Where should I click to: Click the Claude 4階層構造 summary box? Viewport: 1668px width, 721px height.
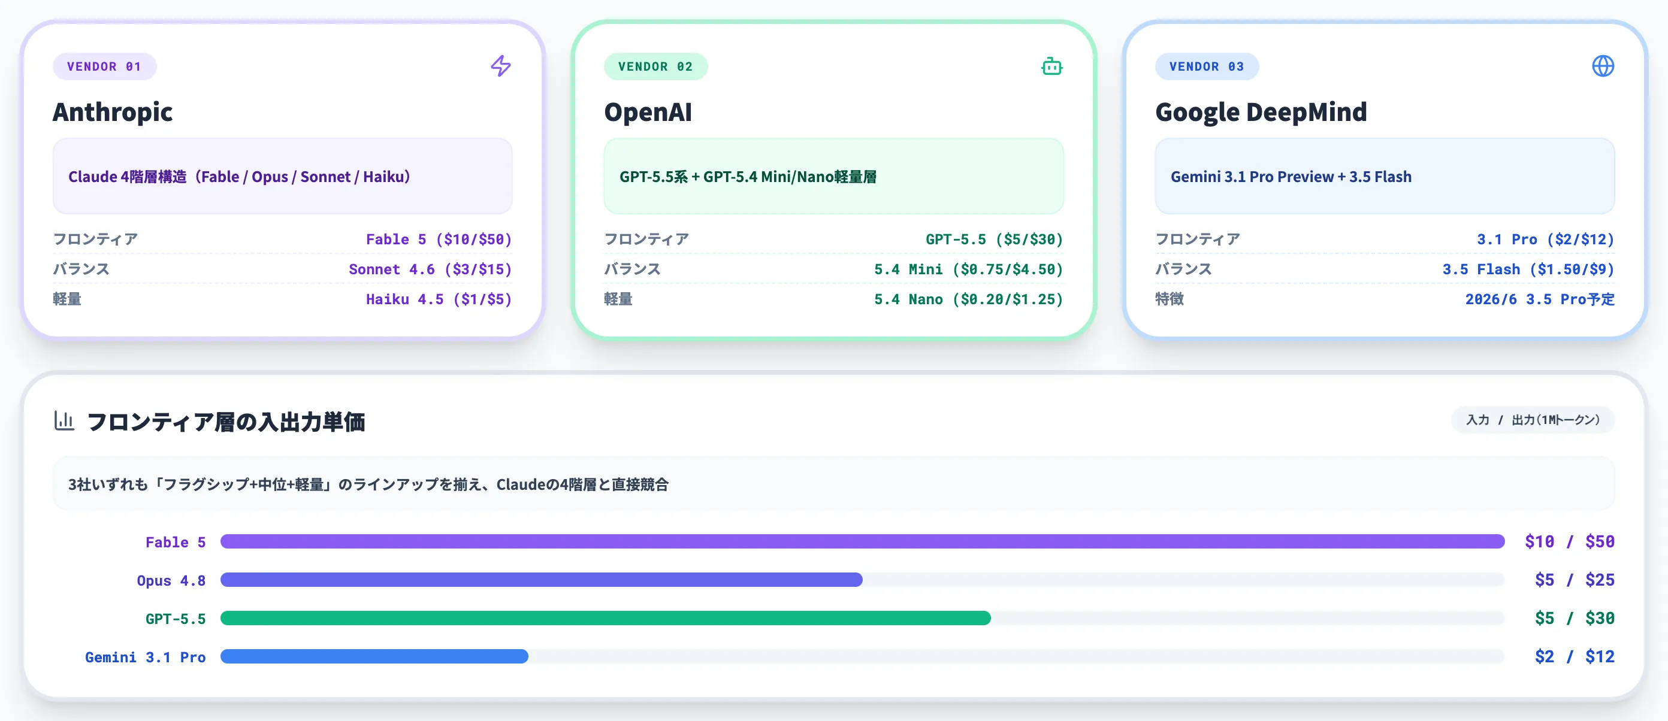coord(282,176)
